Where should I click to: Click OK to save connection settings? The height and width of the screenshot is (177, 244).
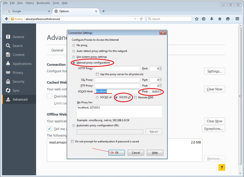(117, 152)
